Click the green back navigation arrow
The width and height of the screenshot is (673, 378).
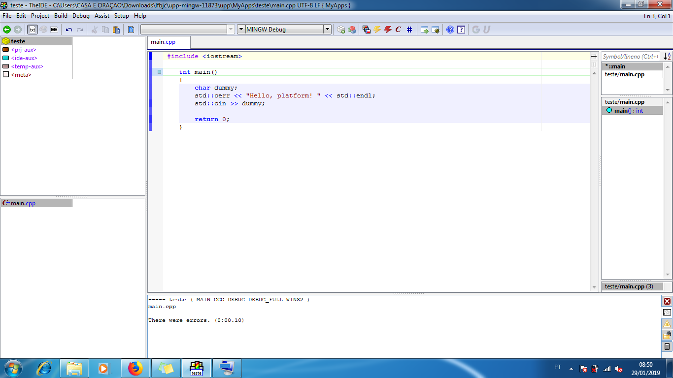[x=7, y=30]
